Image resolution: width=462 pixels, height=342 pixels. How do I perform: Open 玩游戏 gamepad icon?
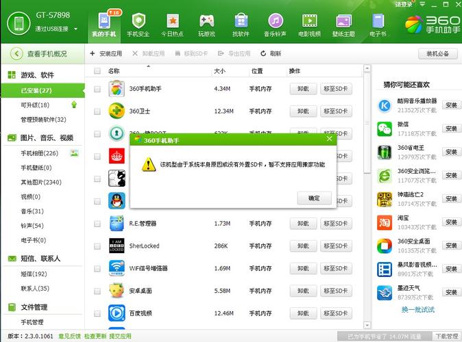[206, 21]
